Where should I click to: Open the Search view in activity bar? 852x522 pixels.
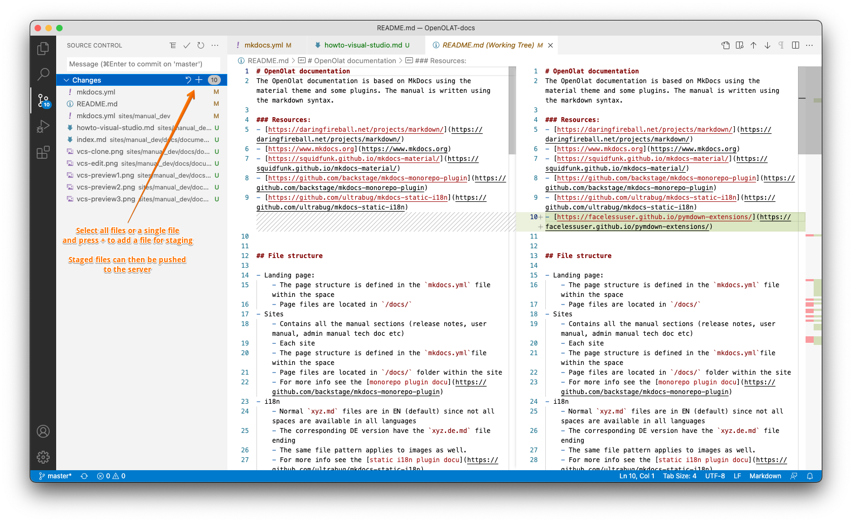click(43, 74)
